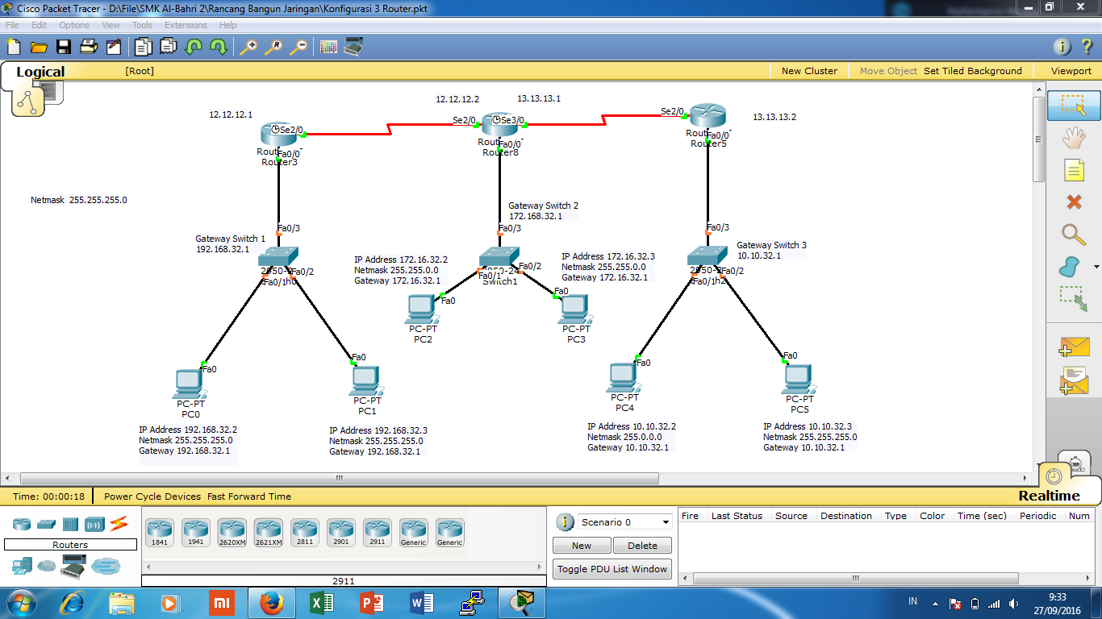Viewport: 1102px width, 619px height.
Task: Open the View menu
Action: point(111,25)
